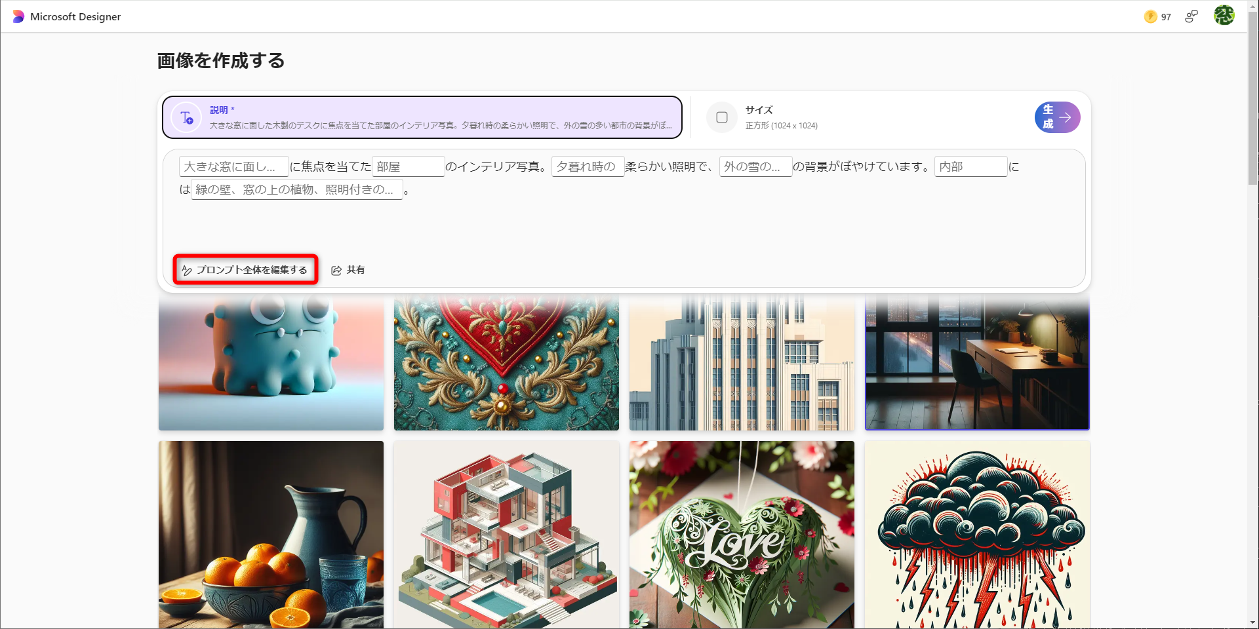Open the 内部 prompt suggestion field
The width and height of the screenshot is (1259, 629).
(x=970, y=166)
